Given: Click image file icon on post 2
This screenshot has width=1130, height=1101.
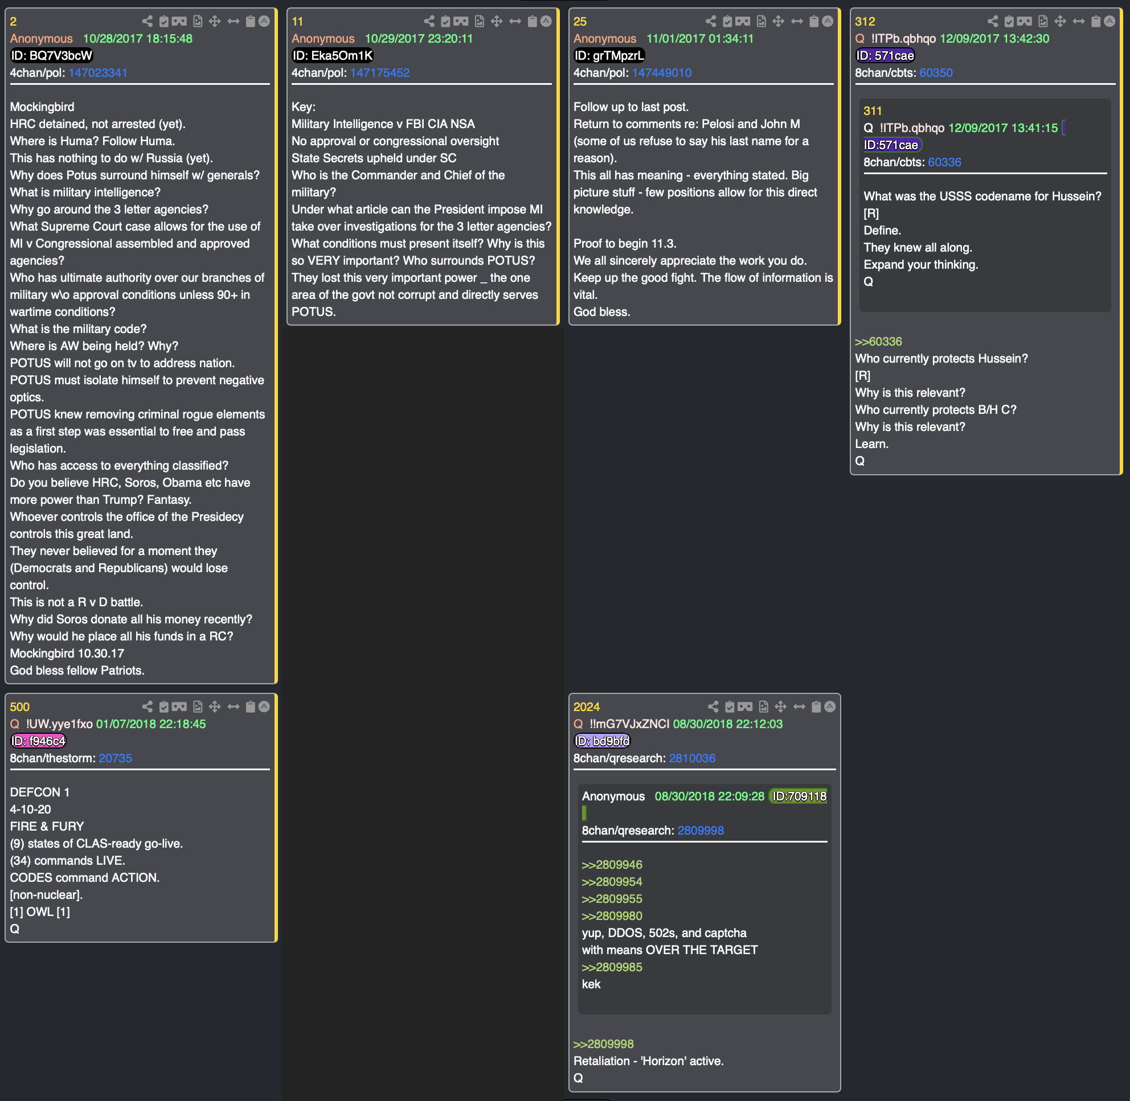Looking at the screenshot, I should point(198,22).
